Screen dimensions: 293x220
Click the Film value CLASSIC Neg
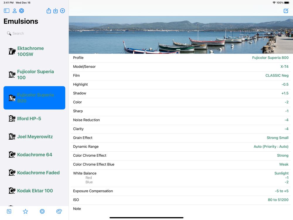[277, 75]
